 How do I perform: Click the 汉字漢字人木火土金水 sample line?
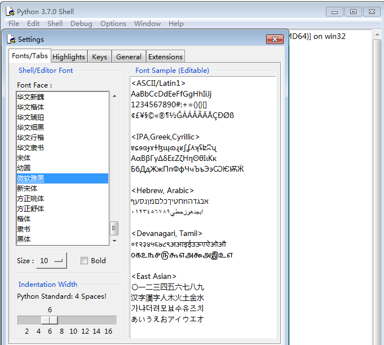point(167,298)
